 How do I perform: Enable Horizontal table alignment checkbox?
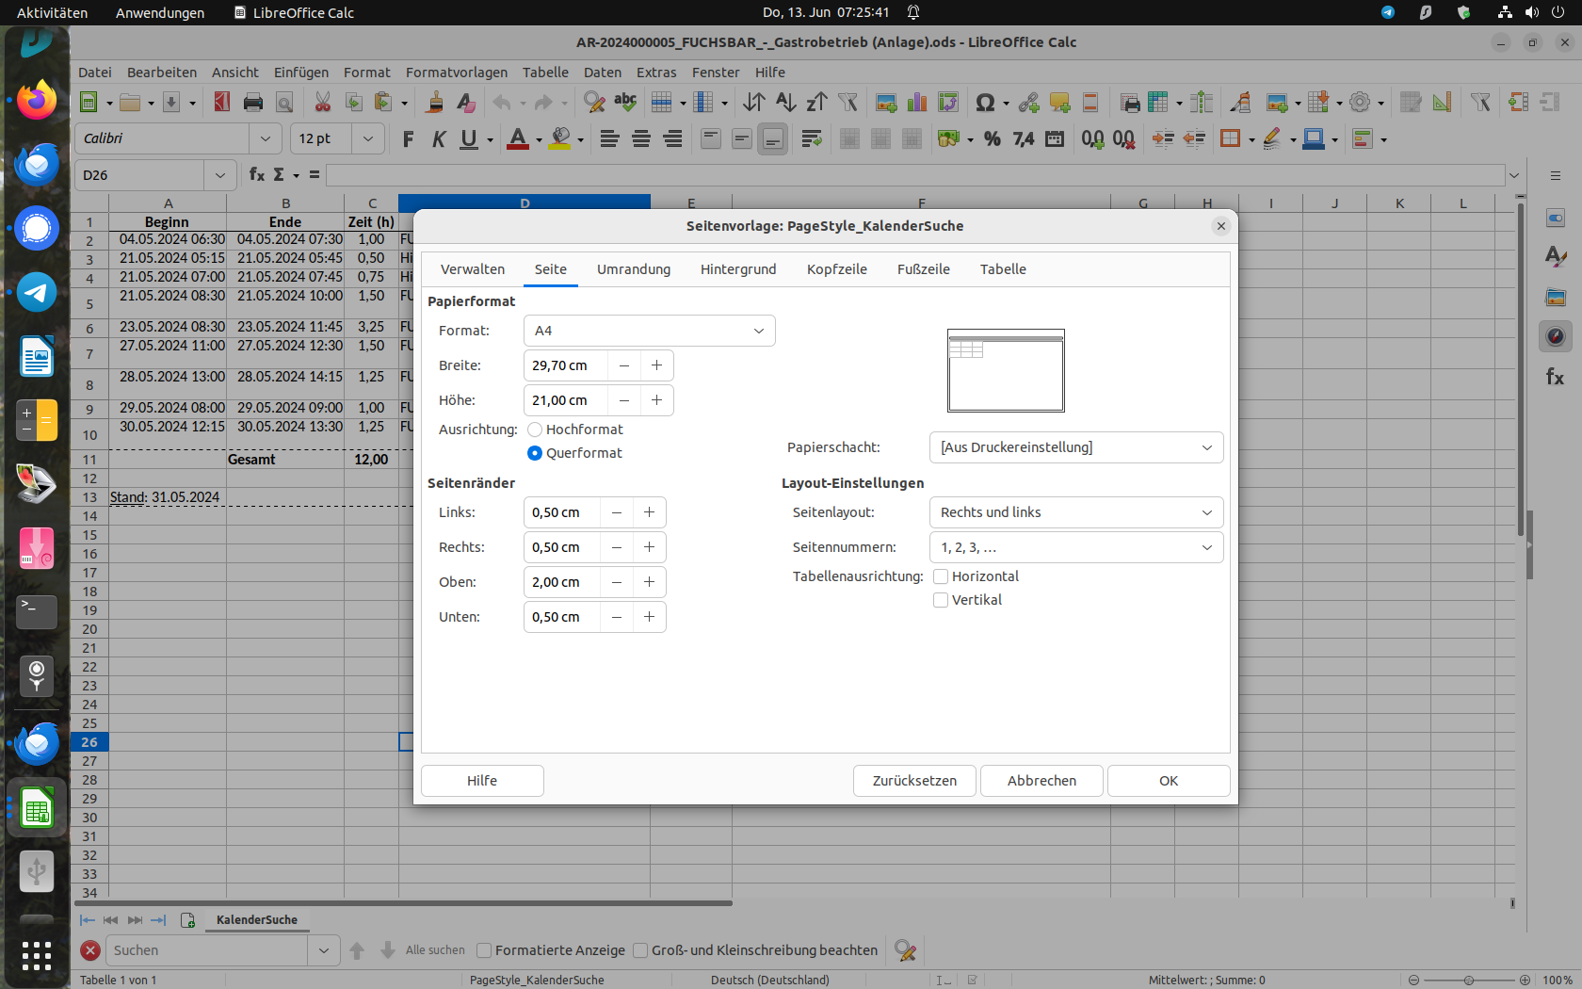point(941,576)
